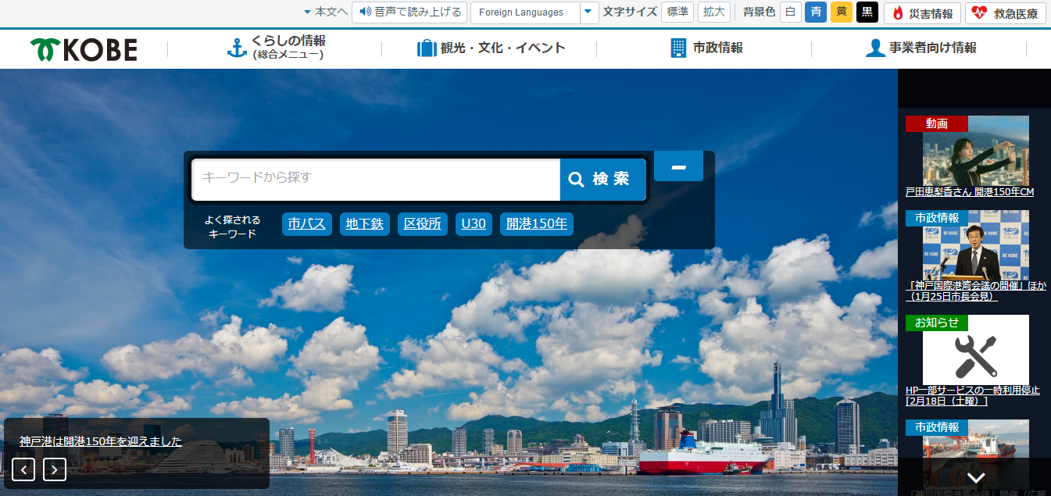Open くらしの情報 (総合メニュー) menu
Screen dimensions: 1051x496
click(x=275, y=48)
